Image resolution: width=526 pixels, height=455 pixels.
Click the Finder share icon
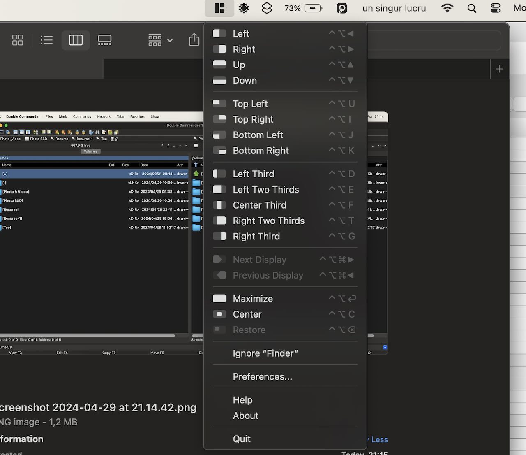pos(194,40)
